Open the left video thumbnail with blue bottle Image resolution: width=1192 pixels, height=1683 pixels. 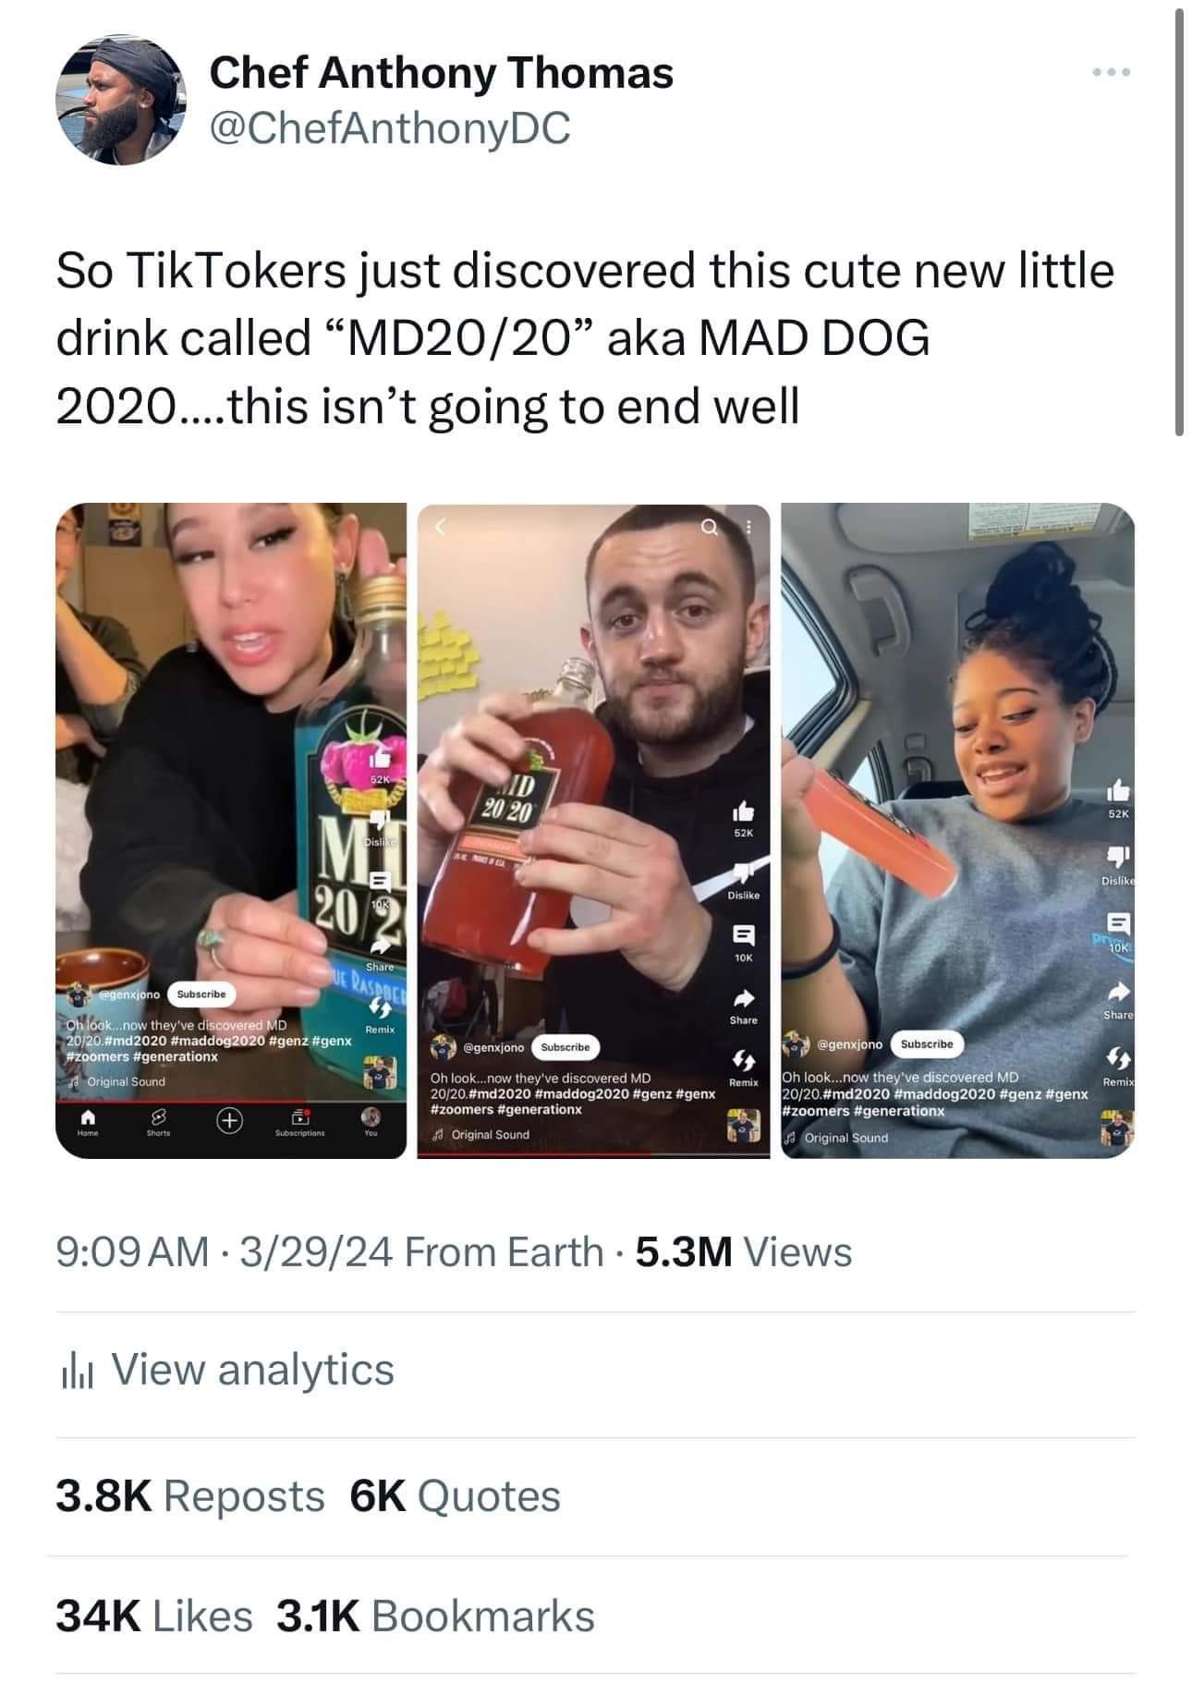[231, 830]
